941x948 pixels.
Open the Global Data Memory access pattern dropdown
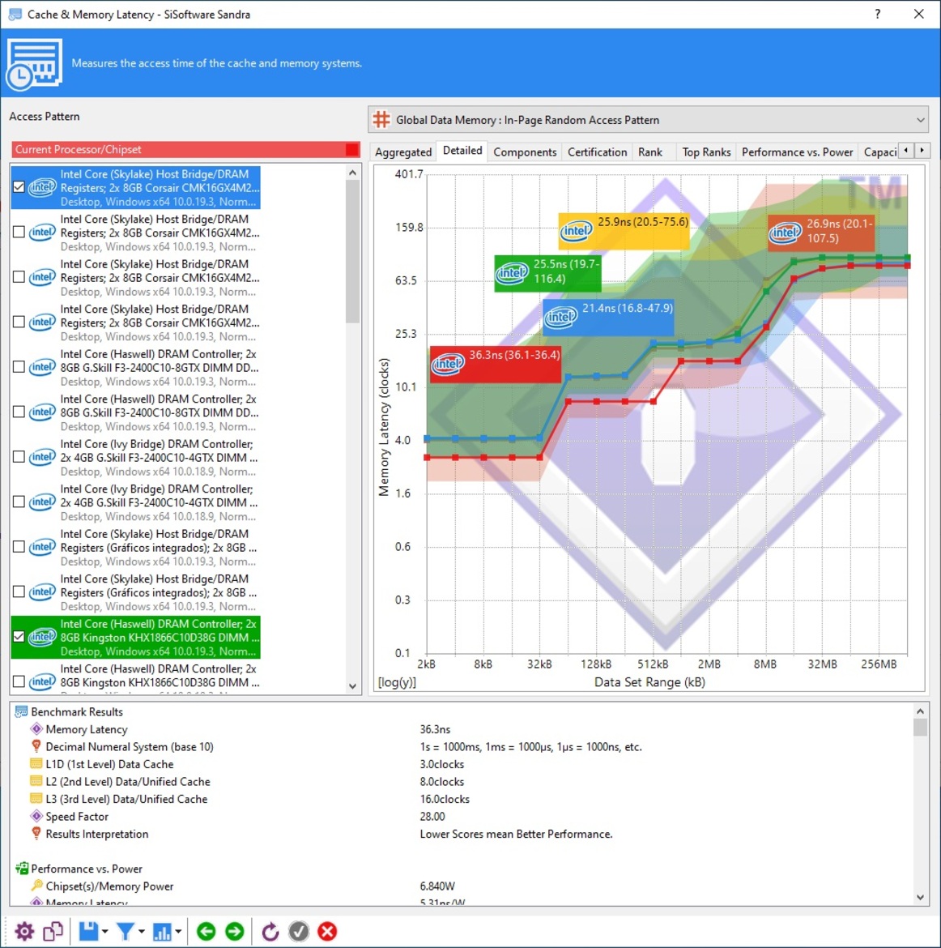coord(648,120)
